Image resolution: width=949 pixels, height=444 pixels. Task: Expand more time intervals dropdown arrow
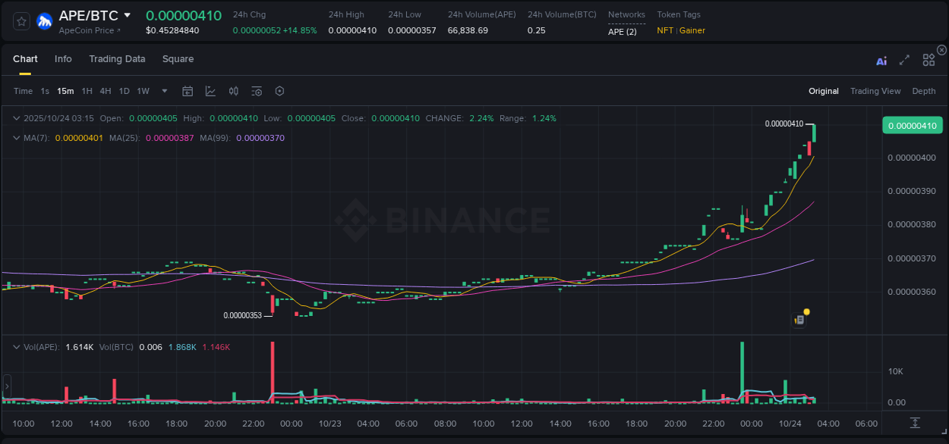point(165,91)
